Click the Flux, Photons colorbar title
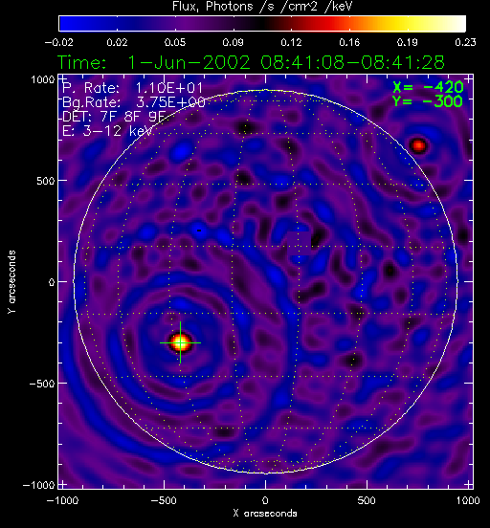Image resolution: width=490 pixels, height=528 pixels. click(262, 6)
